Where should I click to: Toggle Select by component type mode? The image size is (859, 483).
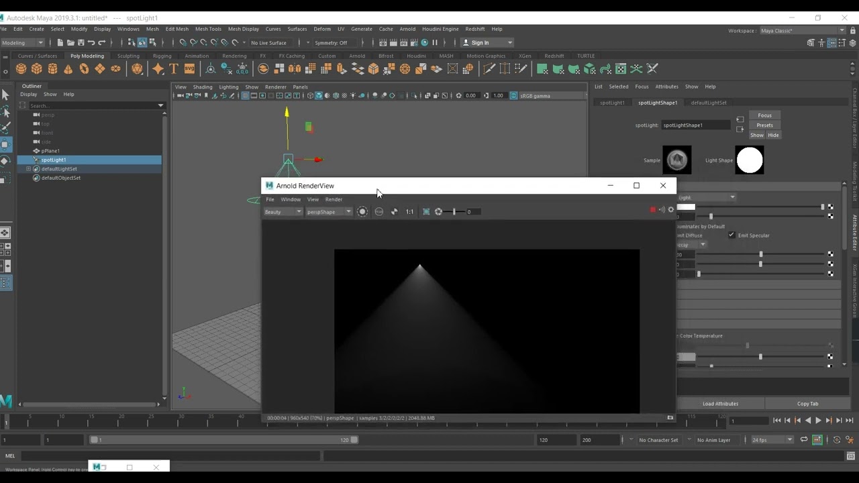click(x=153, y=42)
